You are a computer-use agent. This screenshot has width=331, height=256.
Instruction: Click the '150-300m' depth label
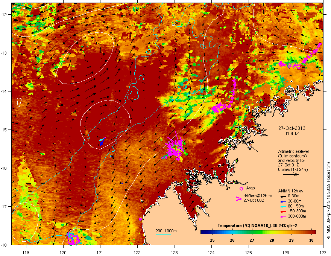[297, 211]
